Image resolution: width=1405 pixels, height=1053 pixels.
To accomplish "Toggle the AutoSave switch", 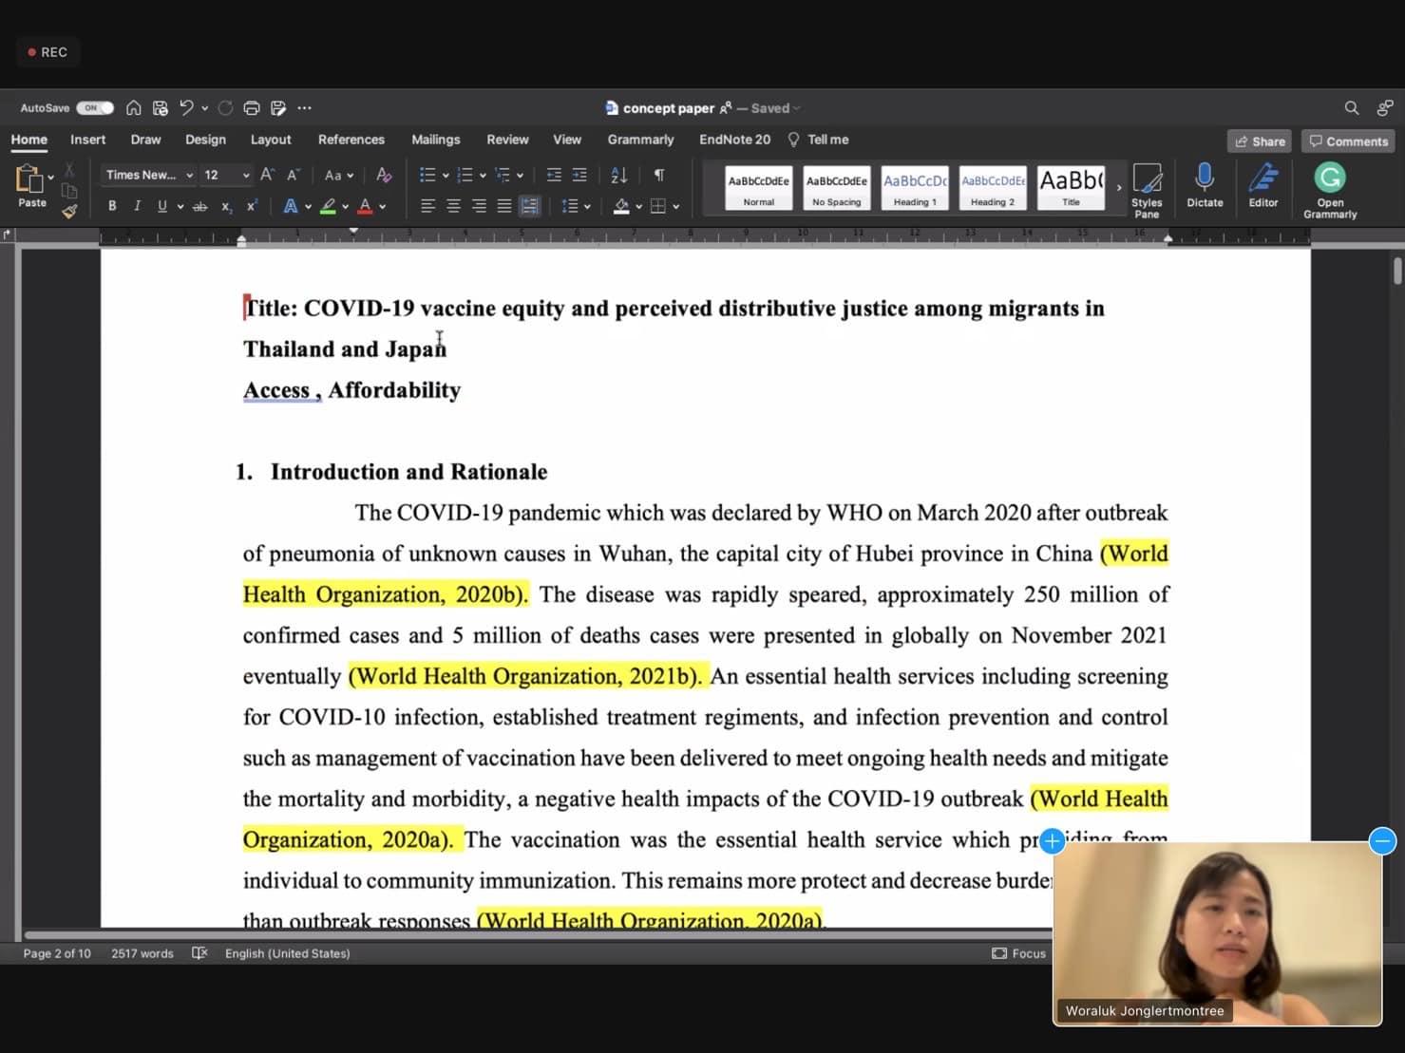I will click(x=95, y=108).
